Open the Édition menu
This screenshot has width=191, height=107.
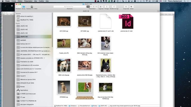20,1
